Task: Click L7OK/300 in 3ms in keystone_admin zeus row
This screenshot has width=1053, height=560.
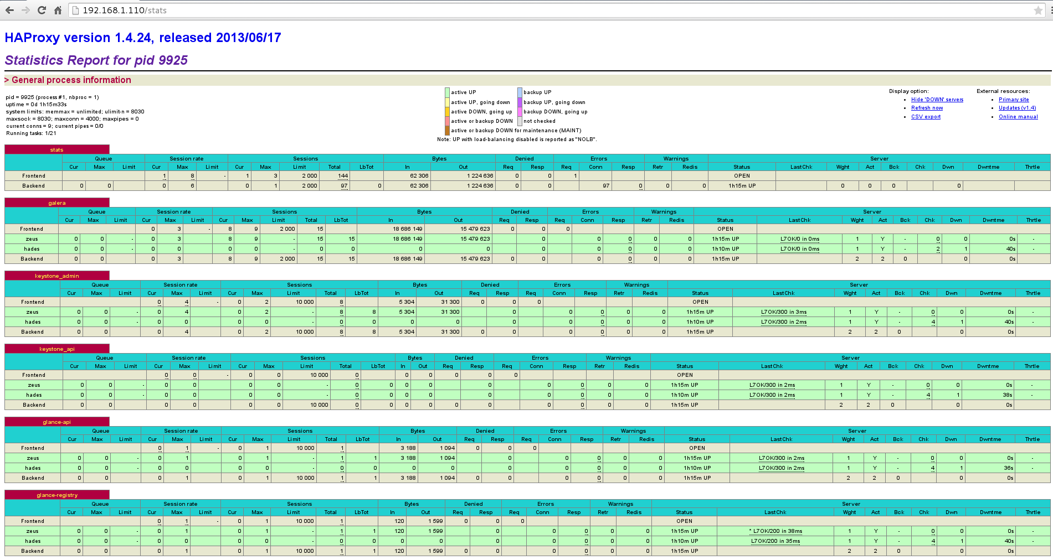Action: click(x=783, y=312)
